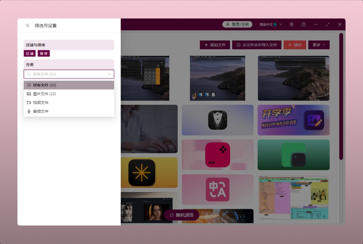Open the settings gear icon

tap(291, 24)
